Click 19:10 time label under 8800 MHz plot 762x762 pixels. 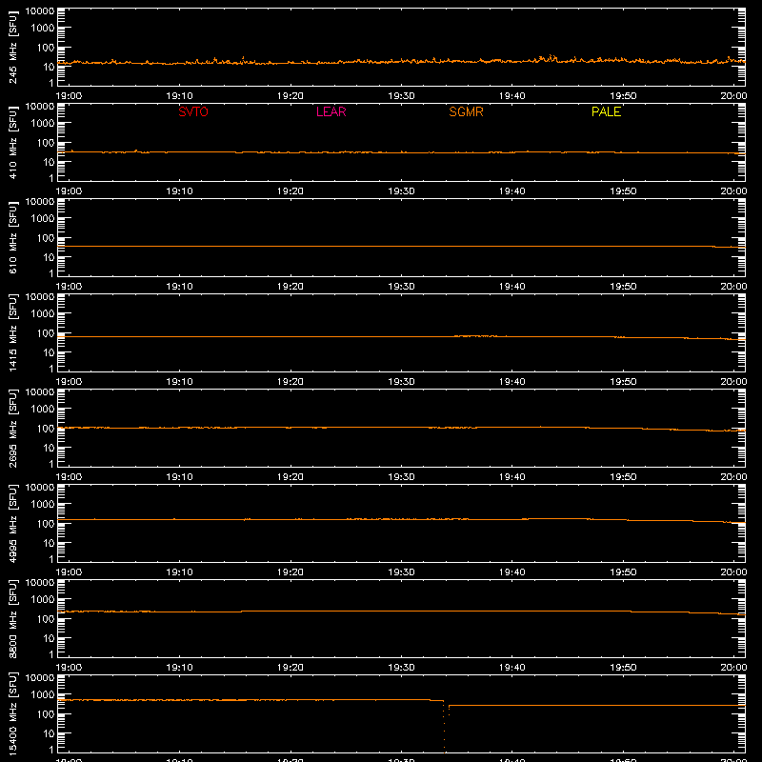point(179,668)
